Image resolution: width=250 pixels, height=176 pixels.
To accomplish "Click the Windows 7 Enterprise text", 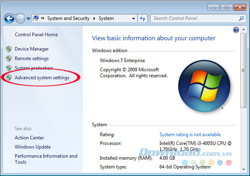I will (123, 61).
